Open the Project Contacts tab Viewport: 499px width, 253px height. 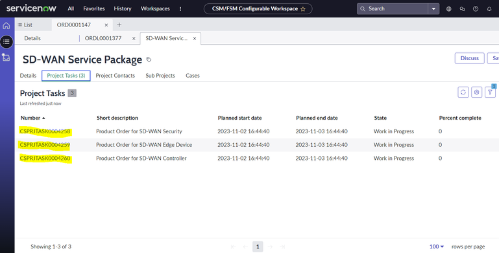(116, 76)
